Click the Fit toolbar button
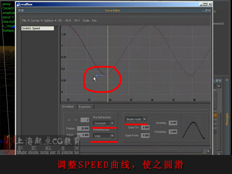Image resolution: width=232 pixels, height=174 pixels. point(60,20)
